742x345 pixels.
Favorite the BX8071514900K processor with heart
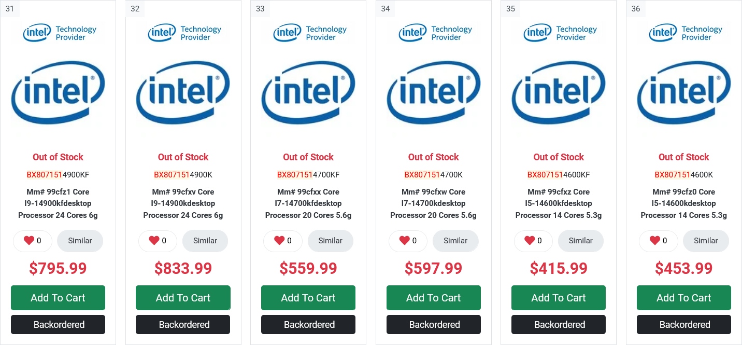(154, 241)
